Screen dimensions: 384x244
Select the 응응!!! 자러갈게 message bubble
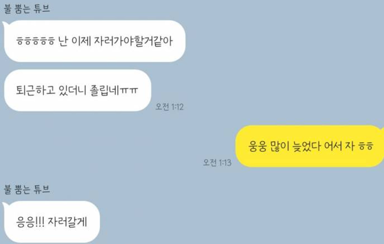click(52, 222)
